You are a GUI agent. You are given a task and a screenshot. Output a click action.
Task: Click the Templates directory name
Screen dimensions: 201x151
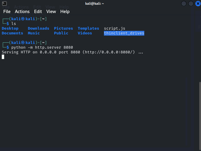click(x=88, y=28)
